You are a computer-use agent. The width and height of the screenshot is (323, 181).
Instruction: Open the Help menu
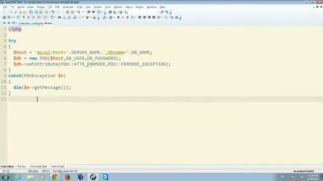coord(163,7)
